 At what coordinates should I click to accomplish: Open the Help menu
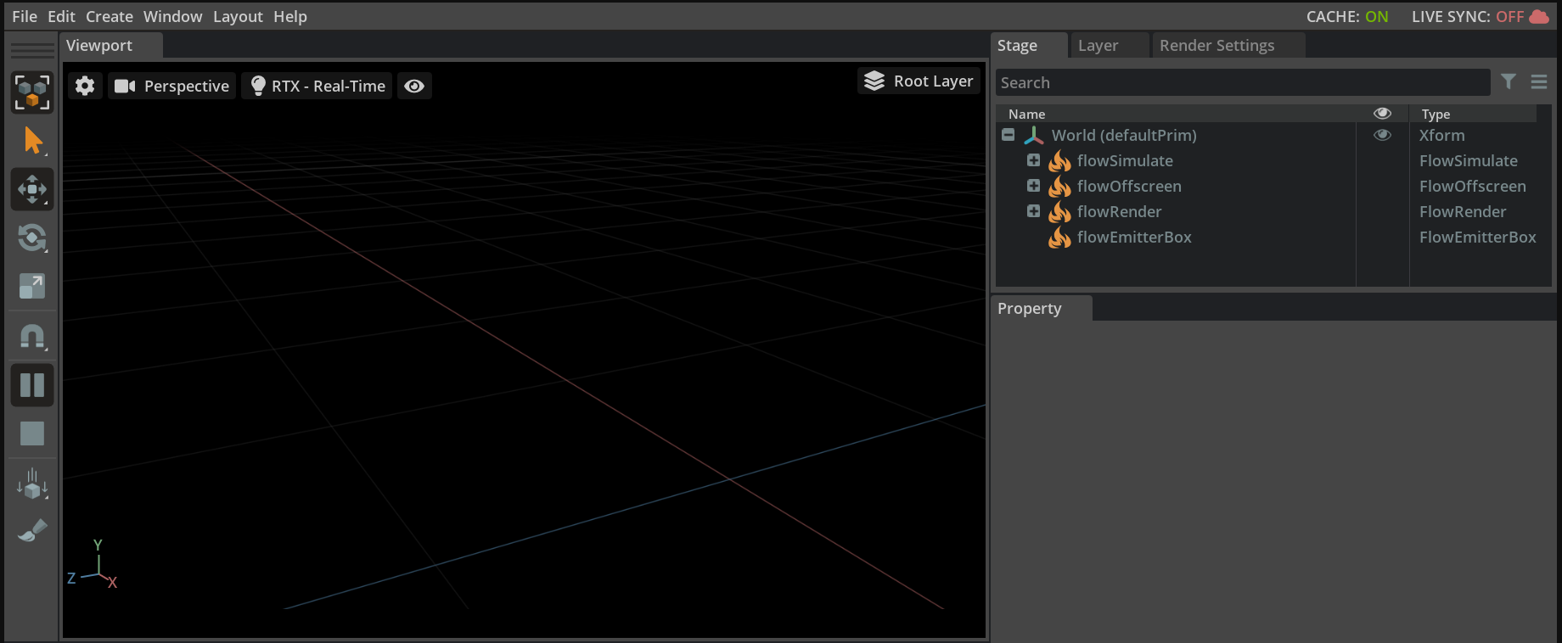click(290, 16)
